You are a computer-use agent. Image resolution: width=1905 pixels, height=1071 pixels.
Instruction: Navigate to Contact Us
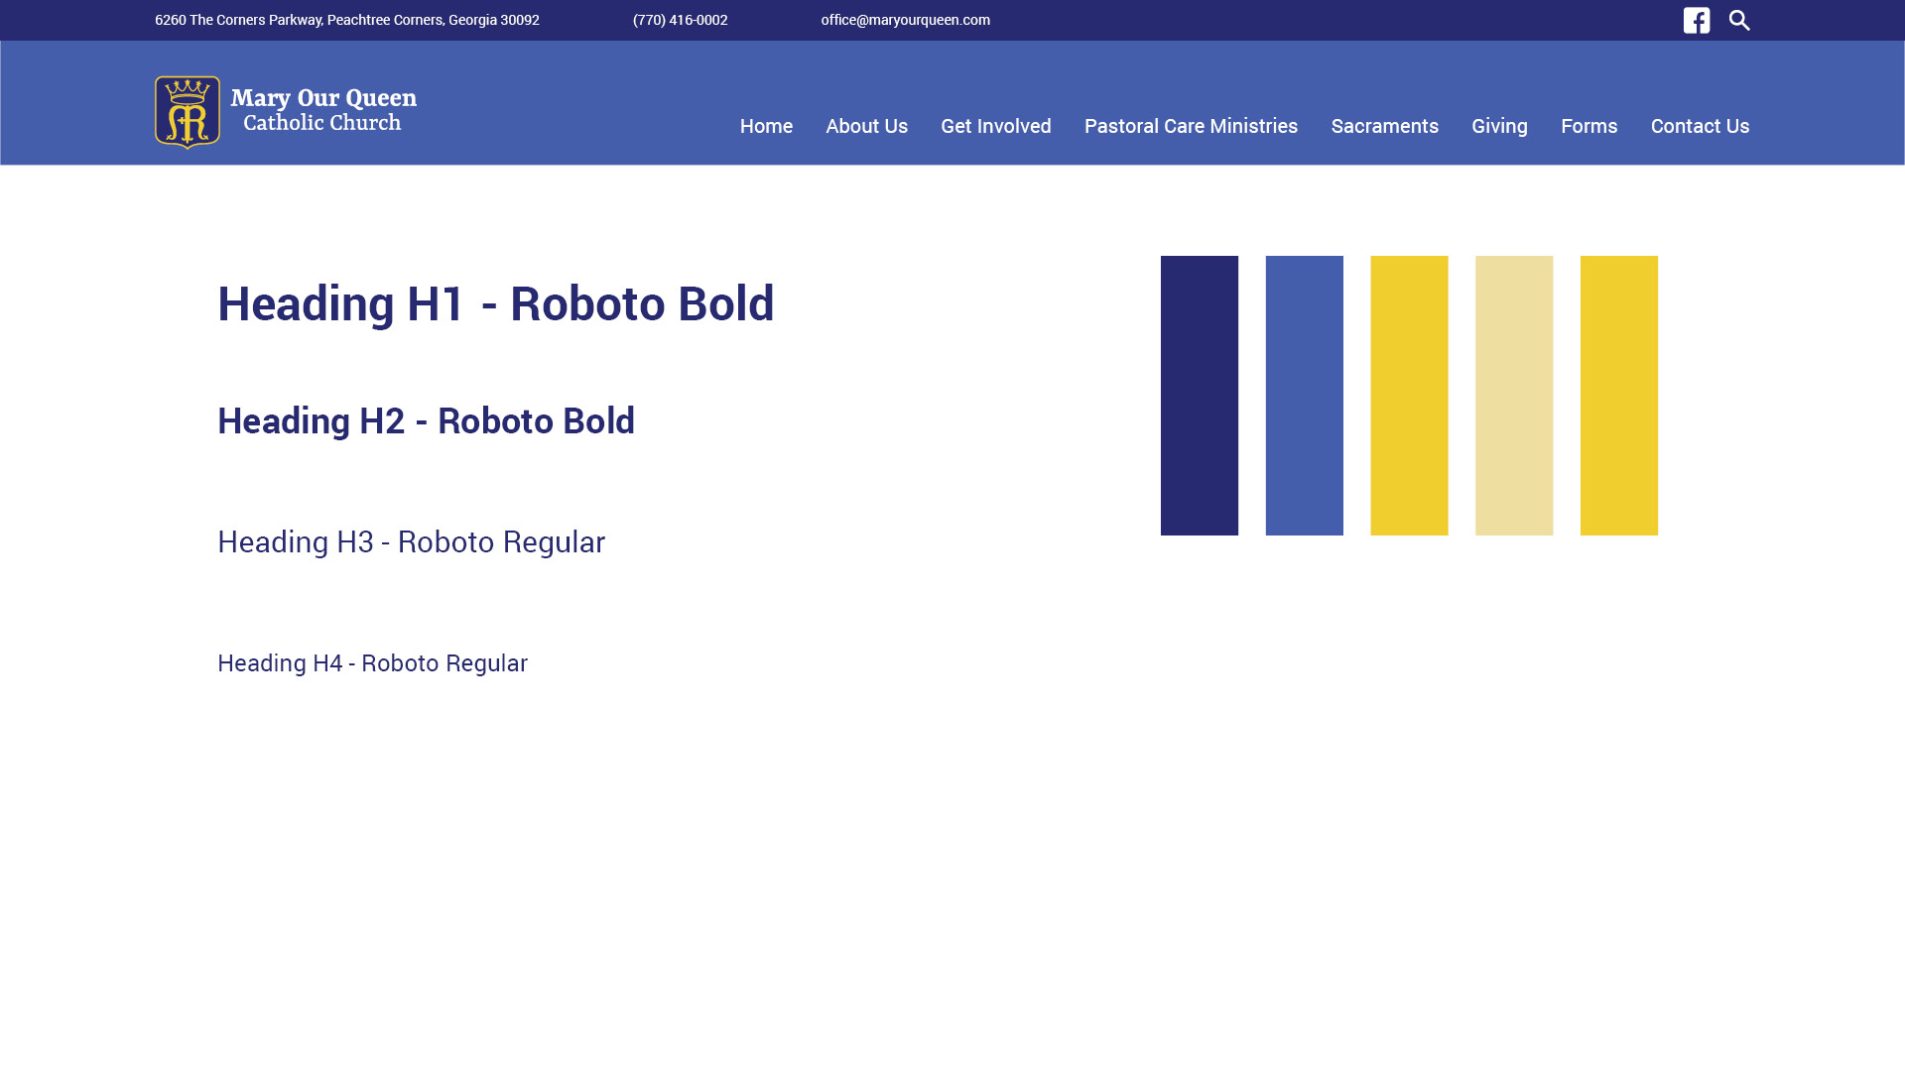[x=1700, y=126]
